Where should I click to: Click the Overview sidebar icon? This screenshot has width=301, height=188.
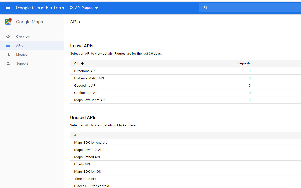(8, 36)
